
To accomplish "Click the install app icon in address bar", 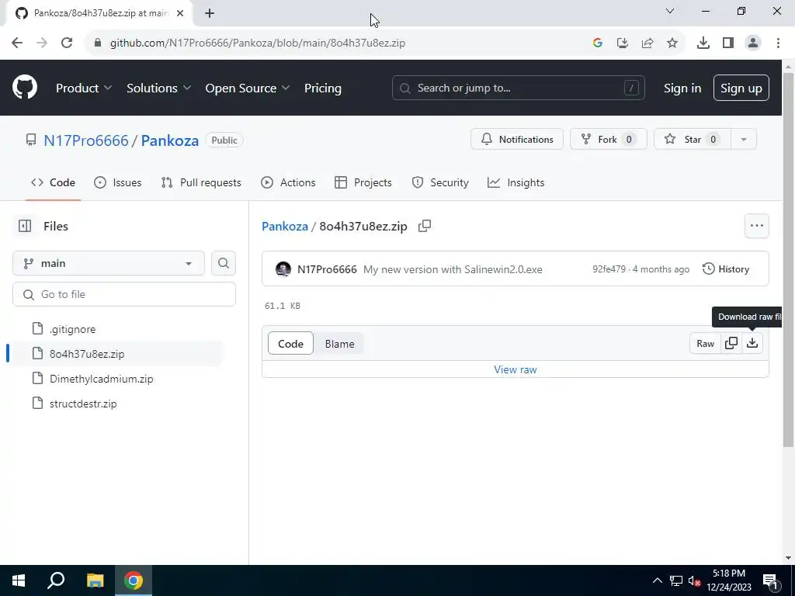I will click(x=622, y=43).
